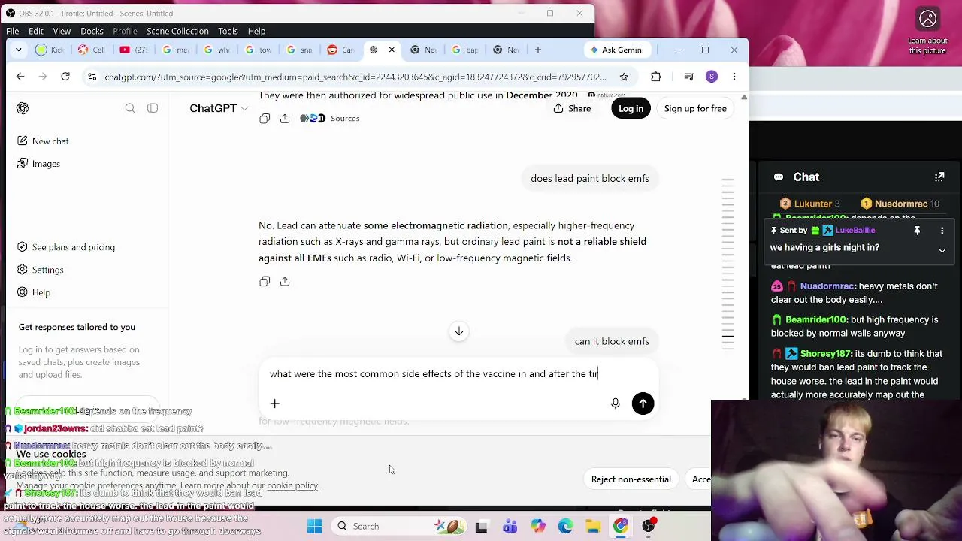Open Task View from the taskbar

point(482,527)
